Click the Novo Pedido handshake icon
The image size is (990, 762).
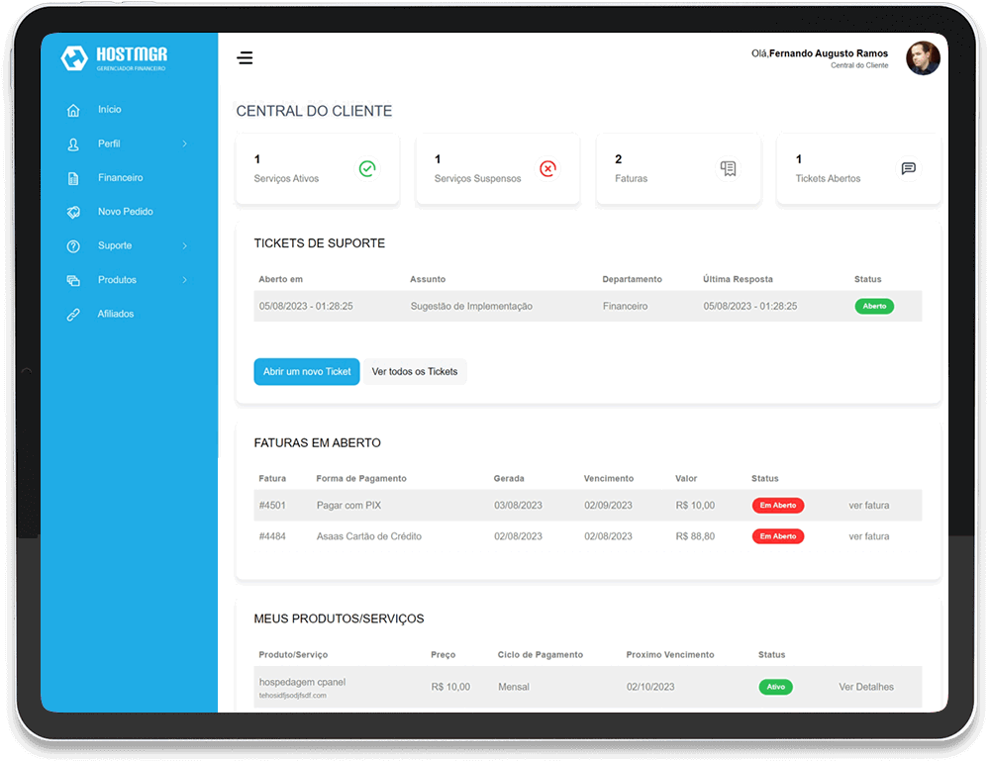point(73,212)
